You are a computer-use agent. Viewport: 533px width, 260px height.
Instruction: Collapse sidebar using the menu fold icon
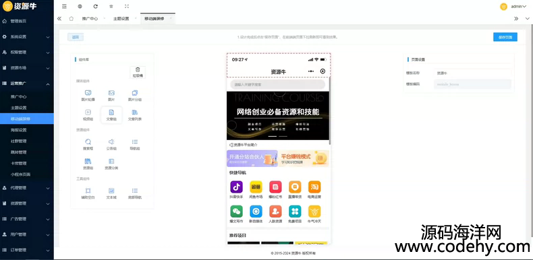click(64, 6)
